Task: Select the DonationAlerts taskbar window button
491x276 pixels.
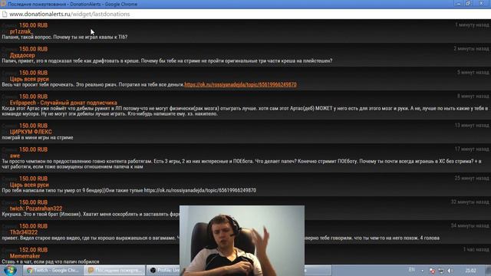Action: tap(114, 271)
